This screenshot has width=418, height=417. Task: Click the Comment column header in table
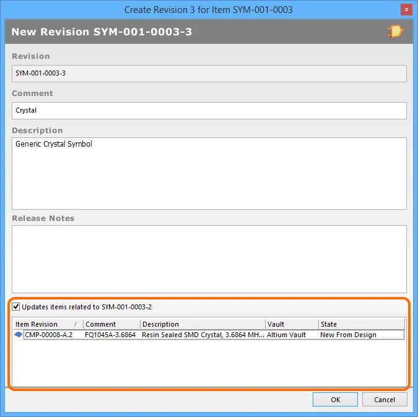pyautogui.click(x=111, y=324)
